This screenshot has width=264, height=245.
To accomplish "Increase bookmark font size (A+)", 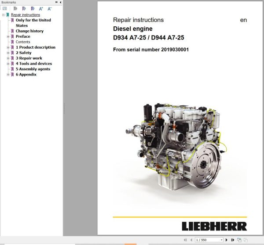I will coord(41,9).
